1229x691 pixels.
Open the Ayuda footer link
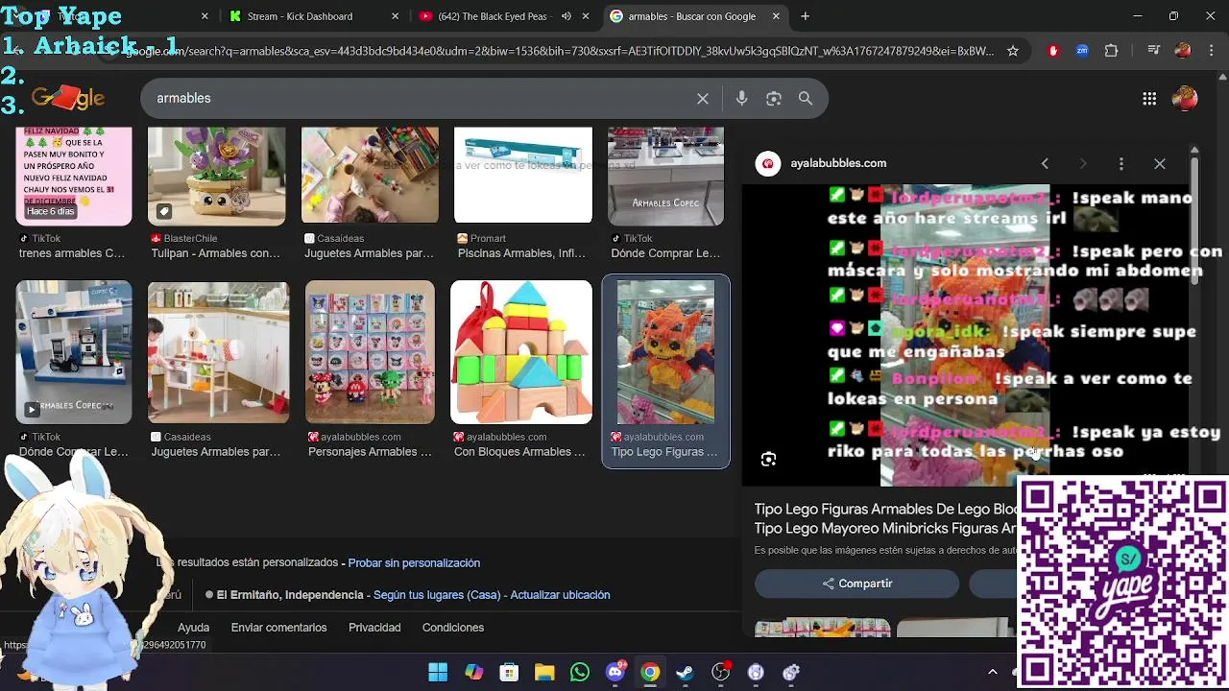[x=193, y=628]
